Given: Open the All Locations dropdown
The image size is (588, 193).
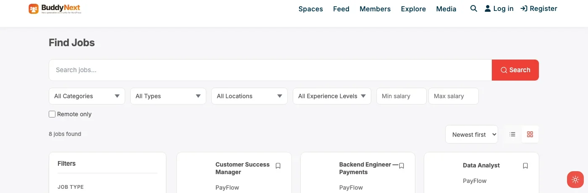Looking at the screenshot, I should pyautogui.click(x=249, y=96).
